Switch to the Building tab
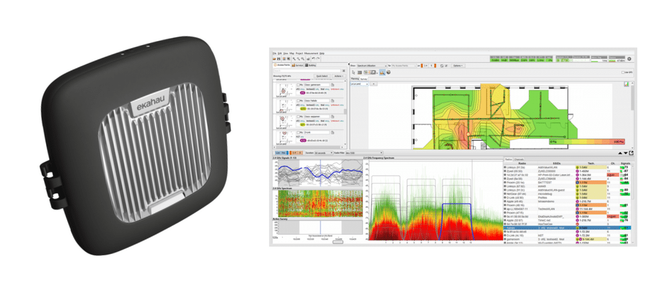 tap(310, 65)
